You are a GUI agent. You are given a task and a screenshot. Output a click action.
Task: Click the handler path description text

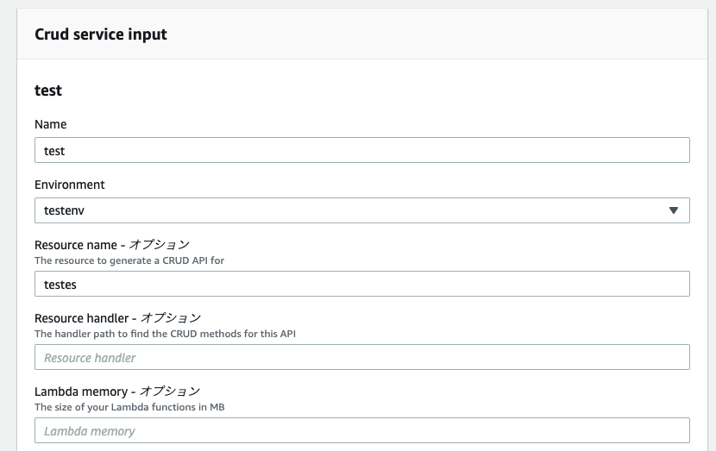(x=165, y=333)
